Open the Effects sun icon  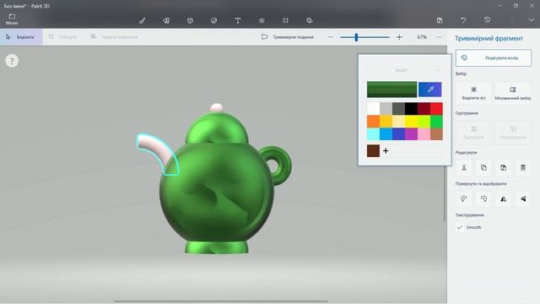(x=262, y=20)
